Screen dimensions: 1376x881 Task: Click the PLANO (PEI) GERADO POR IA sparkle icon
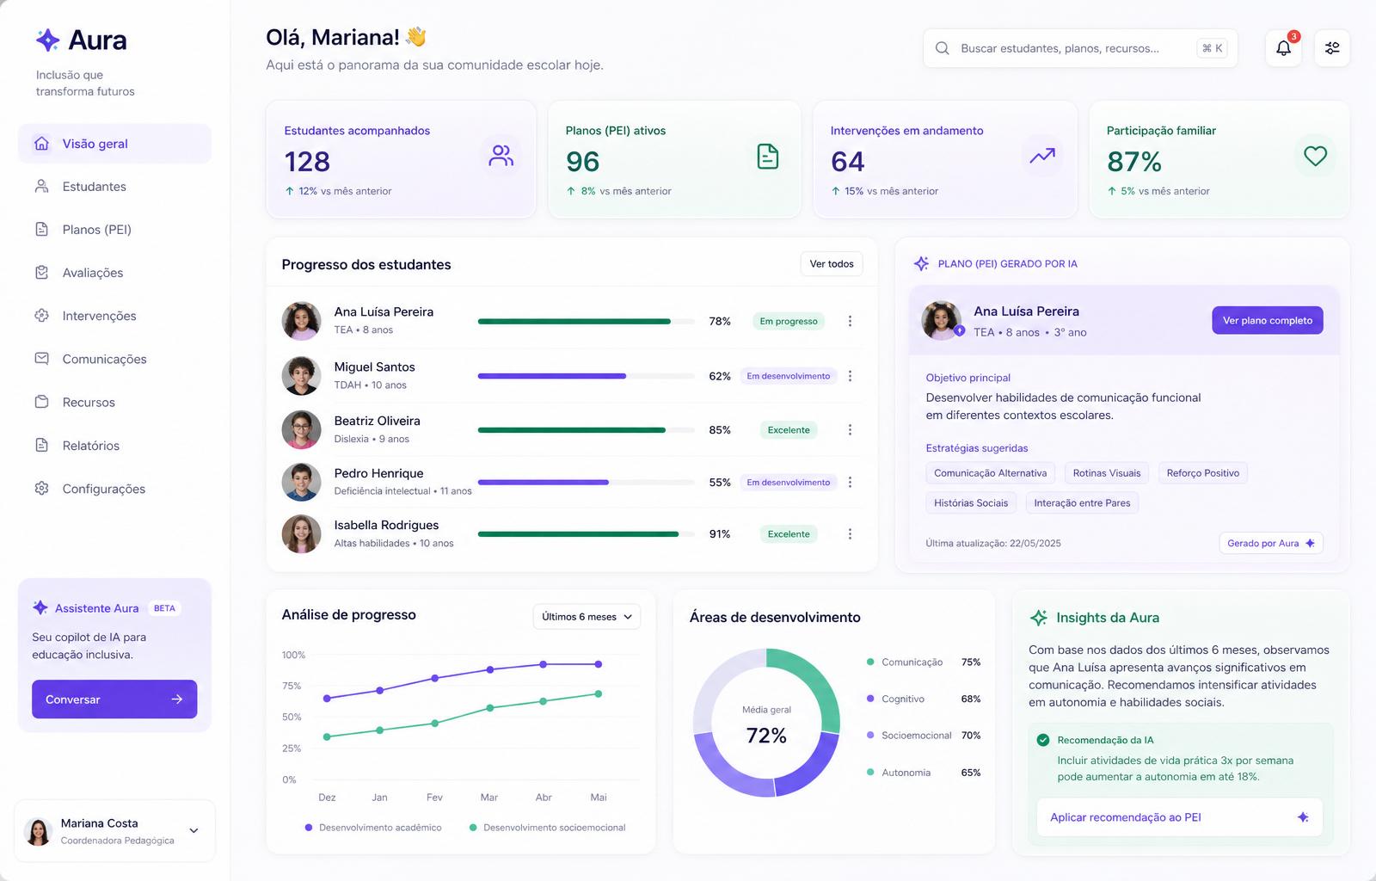[921, 263]
